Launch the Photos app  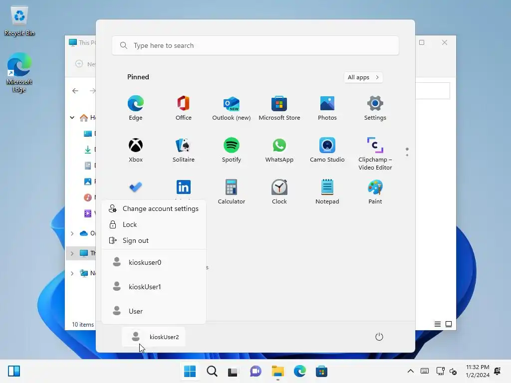pos(327,108)
